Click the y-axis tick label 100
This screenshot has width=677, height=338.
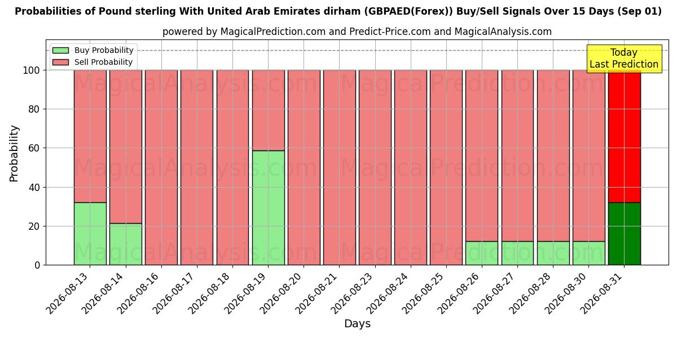point(32,70)
